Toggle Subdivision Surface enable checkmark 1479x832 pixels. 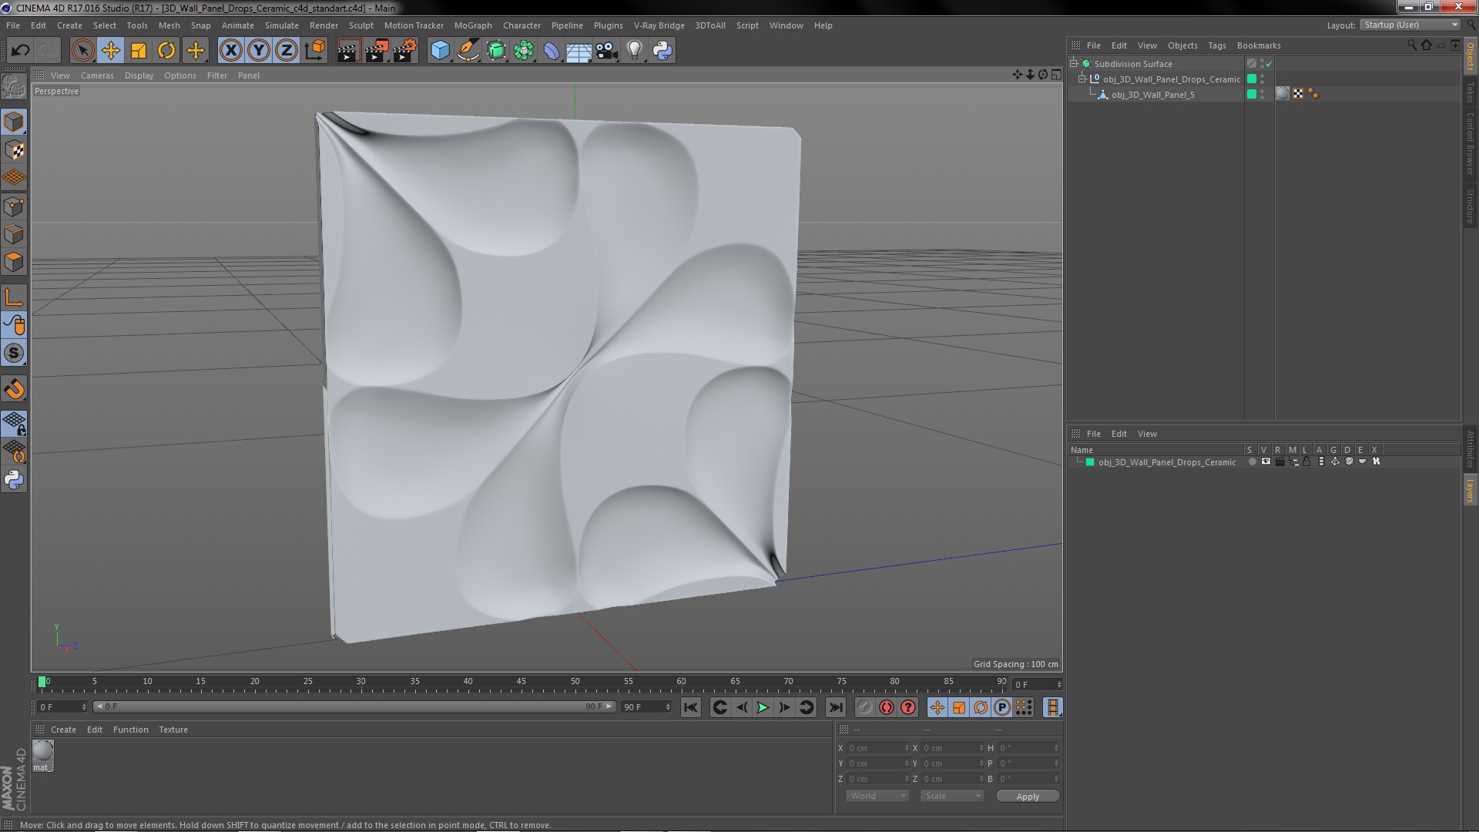(1269, 64)
